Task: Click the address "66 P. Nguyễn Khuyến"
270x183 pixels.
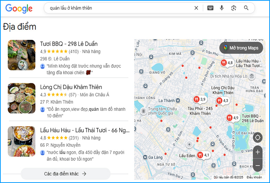Action: (60, 145)
